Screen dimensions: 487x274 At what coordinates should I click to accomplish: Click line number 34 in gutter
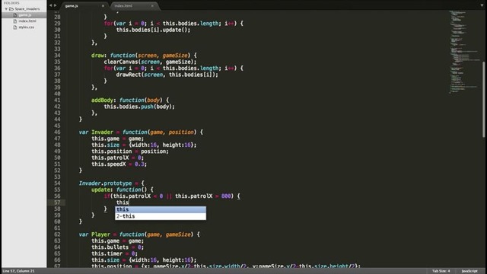click(x=57, y=56)
